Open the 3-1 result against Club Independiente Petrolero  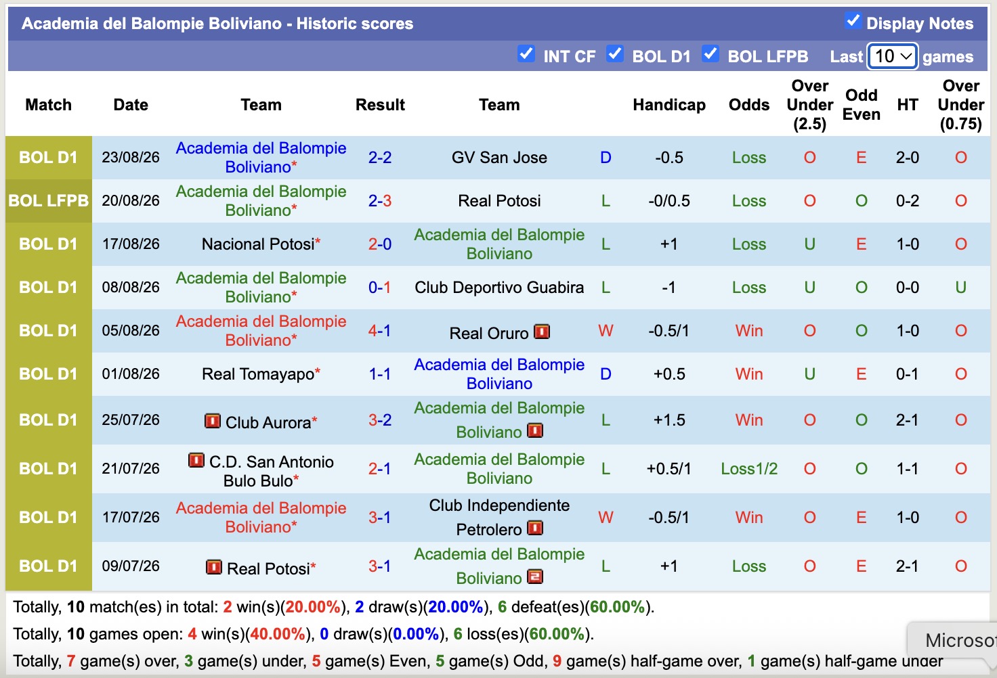pyautogui.click(x=380, y=518)
